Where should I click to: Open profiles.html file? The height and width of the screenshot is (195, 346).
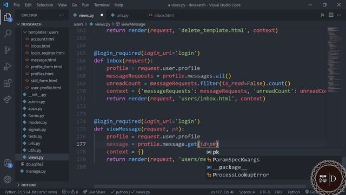tap(42, 74)
